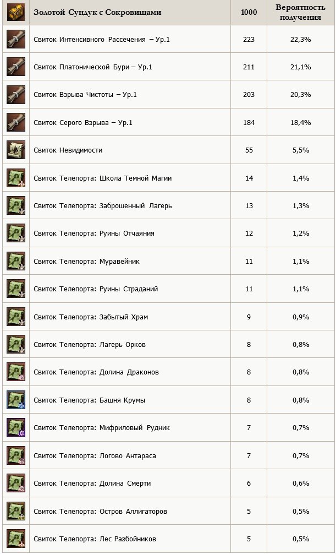Click the 22,3% probability cell
Image resolution: width=336 pixels, height=554 pixels.
(301, 39)
